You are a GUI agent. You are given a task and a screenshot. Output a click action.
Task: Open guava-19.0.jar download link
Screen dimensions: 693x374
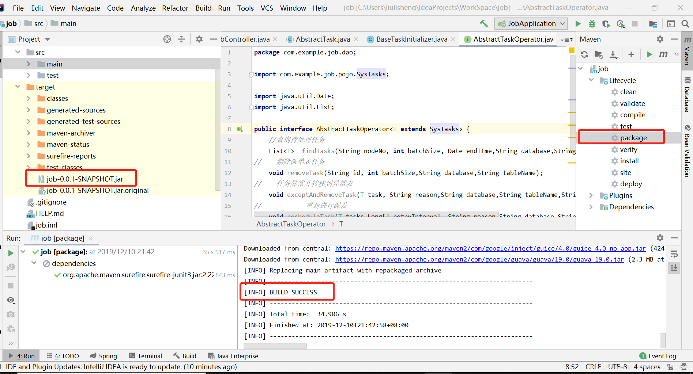tap(479, 259)
